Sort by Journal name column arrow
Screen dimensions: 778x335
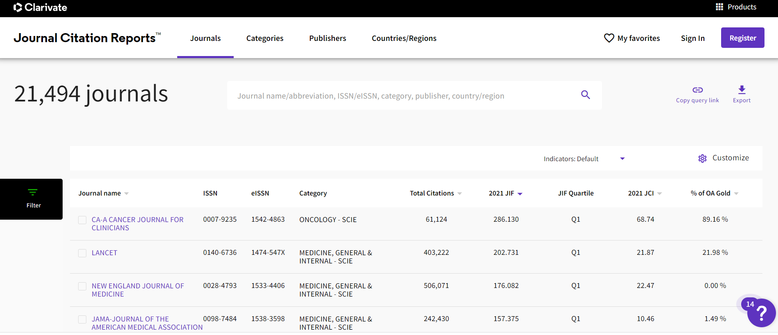coord(126,193)
